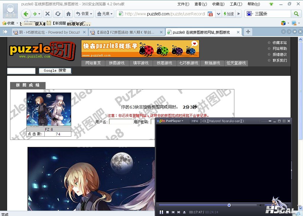Screen dimensions: 303x216
Task: Click the 用户名 input field
Action: (x=120, y=122)
